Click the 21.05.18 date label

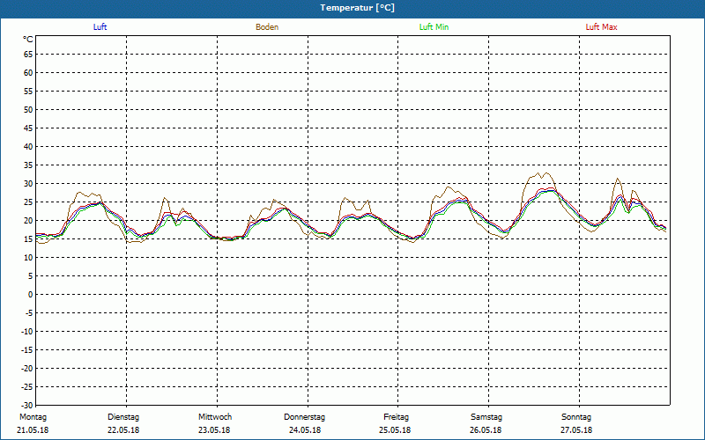pos(33,430)
